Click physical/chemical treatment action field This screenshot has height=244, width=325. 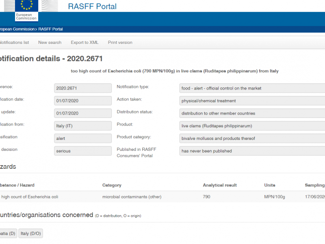[252, 100]
